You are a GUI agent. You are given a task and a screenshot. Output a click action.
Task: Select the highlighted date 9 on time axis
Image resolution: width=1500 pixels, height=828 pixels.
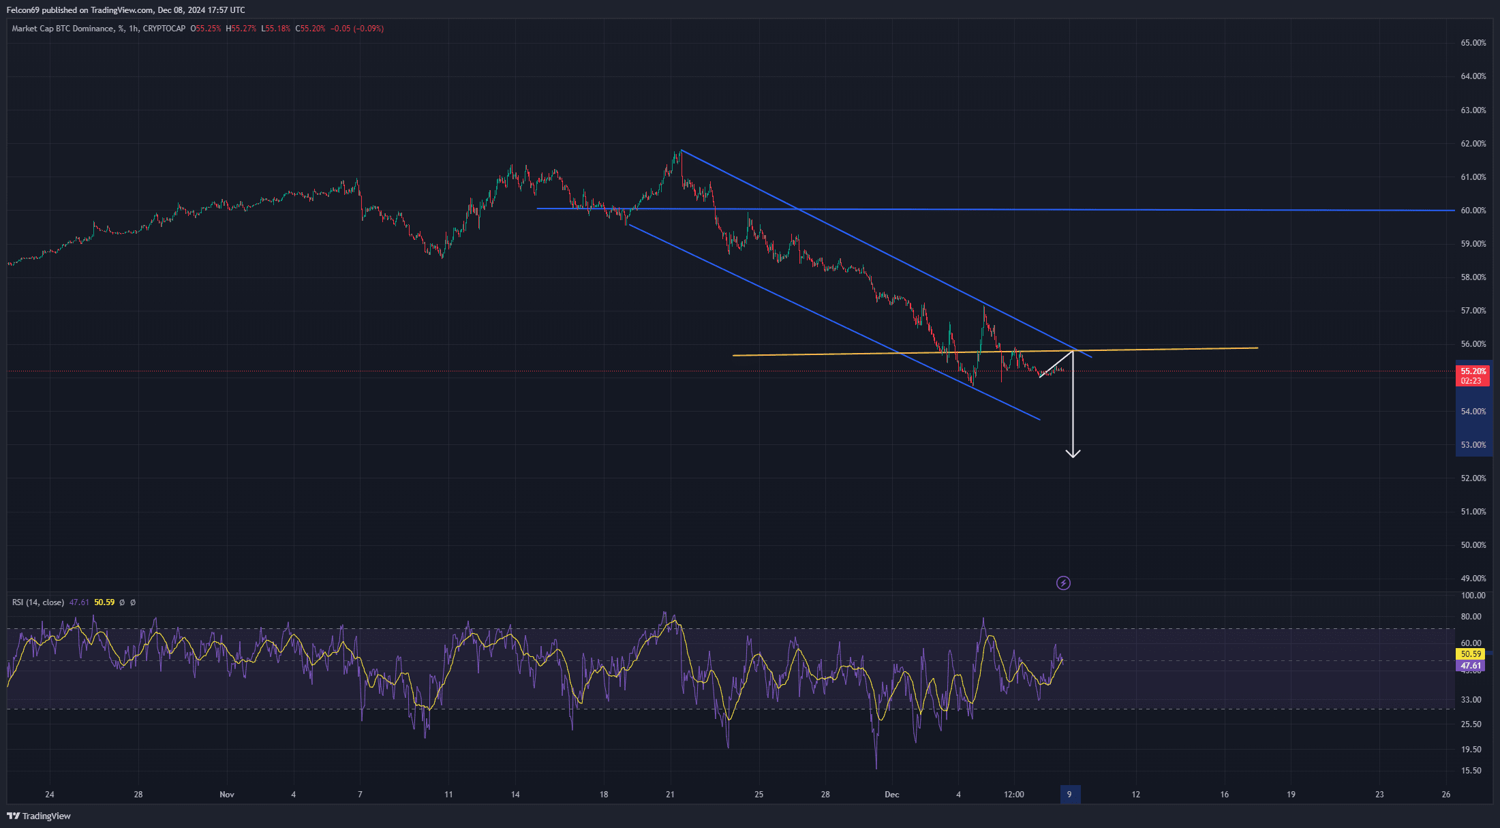[x=1069, y=795]
